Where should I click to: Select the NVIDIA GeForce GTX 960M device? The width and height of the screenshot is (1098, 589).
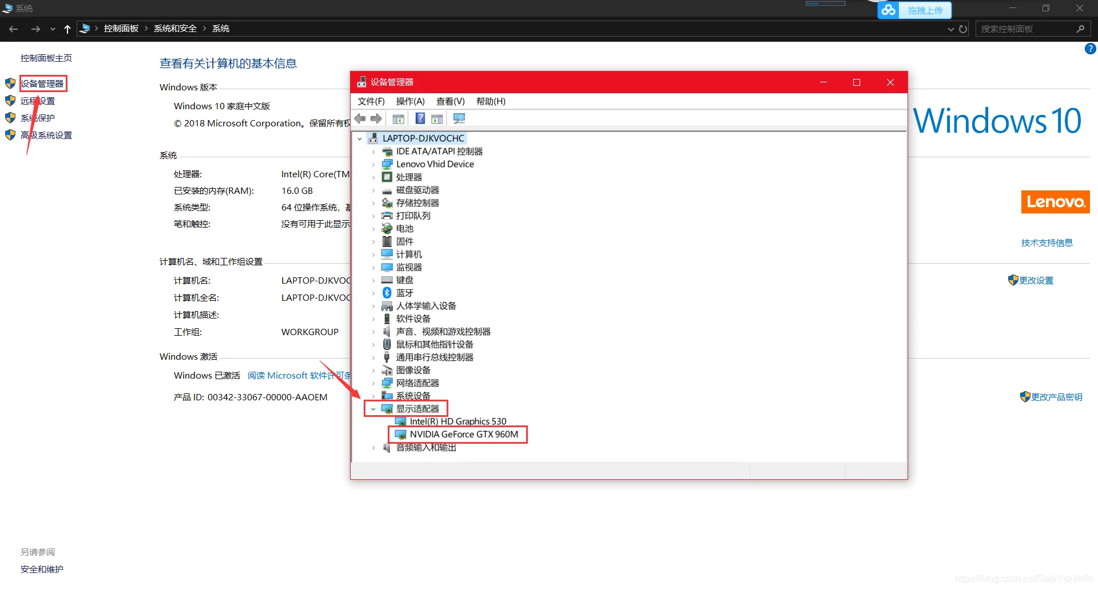click(x=464, y=434)
